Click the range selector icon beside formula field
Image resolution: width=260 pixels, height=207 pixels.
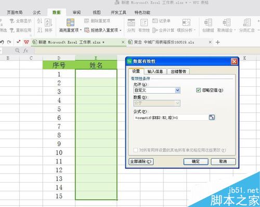(x=212, y=118)
